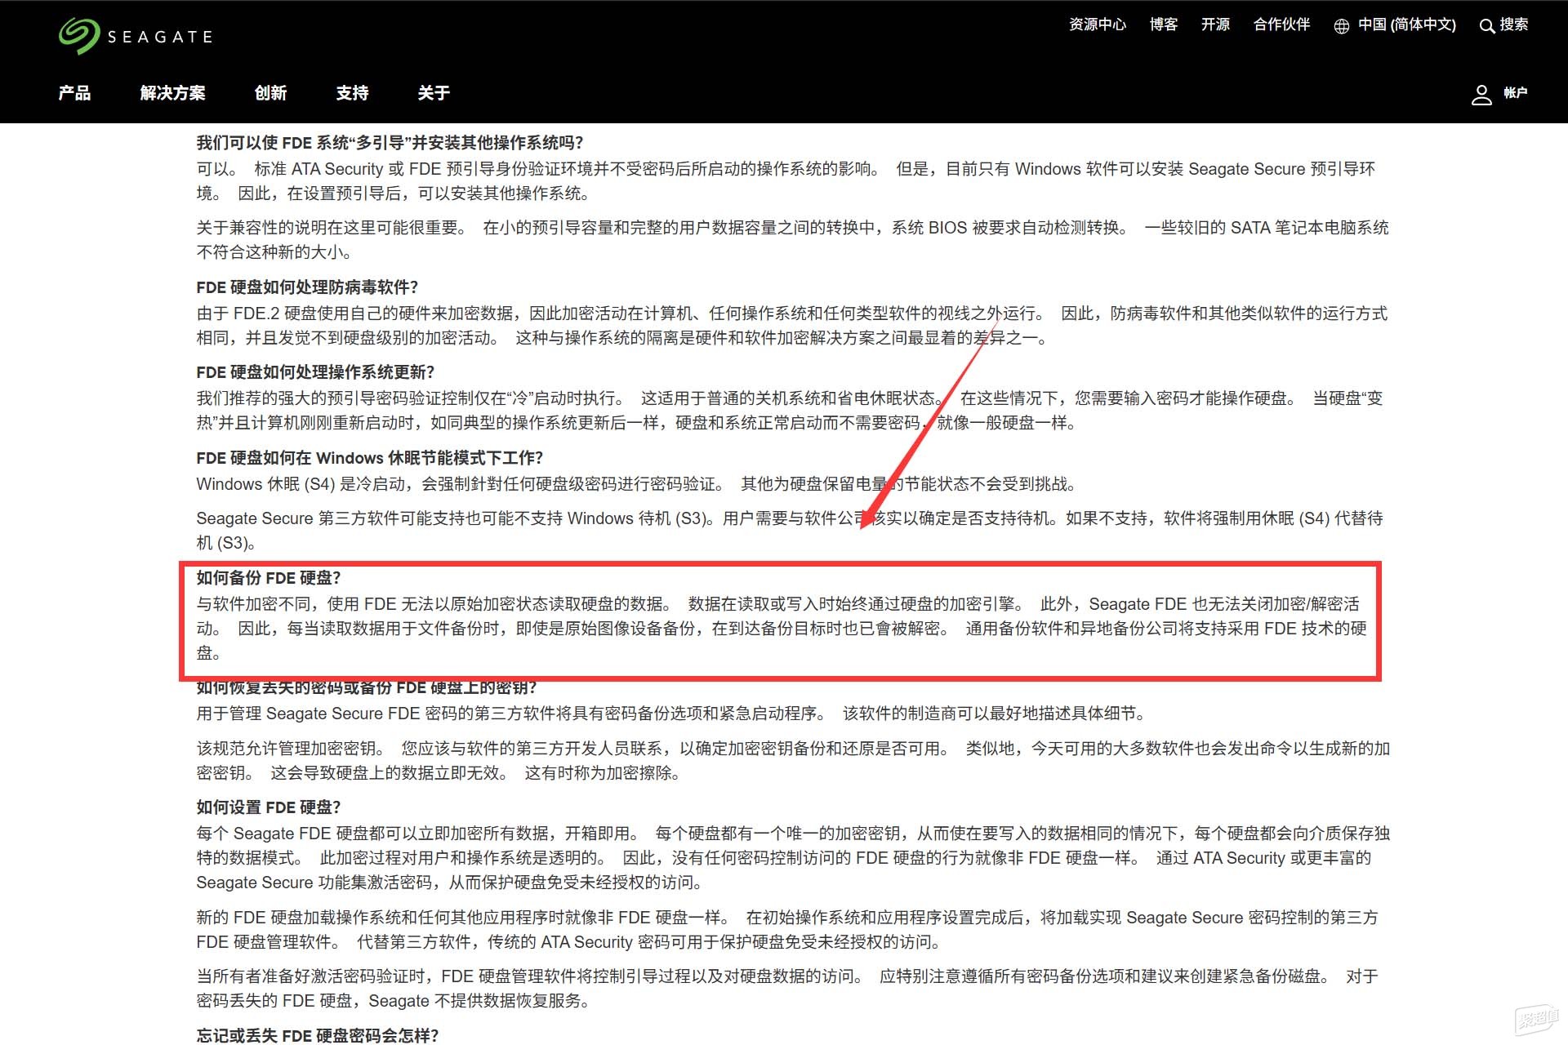Click heading 我们可以使 FDE 系统"多引导"并安装其他操作系统吗?

[390, 143]
